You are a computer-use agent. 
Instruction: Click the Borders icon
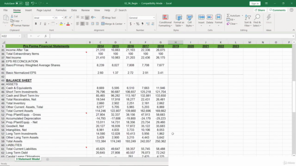[x=53, y=24]
